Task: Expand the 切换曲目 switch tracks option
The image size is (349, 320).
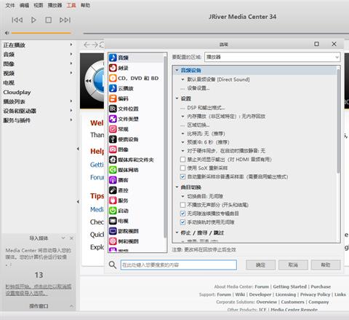Action: [x=183, y=196]
